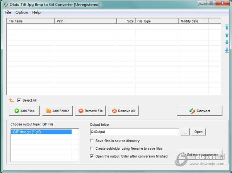Click the orange up-level arrow icon
The image size is (232, 173).
pos(11,100)
